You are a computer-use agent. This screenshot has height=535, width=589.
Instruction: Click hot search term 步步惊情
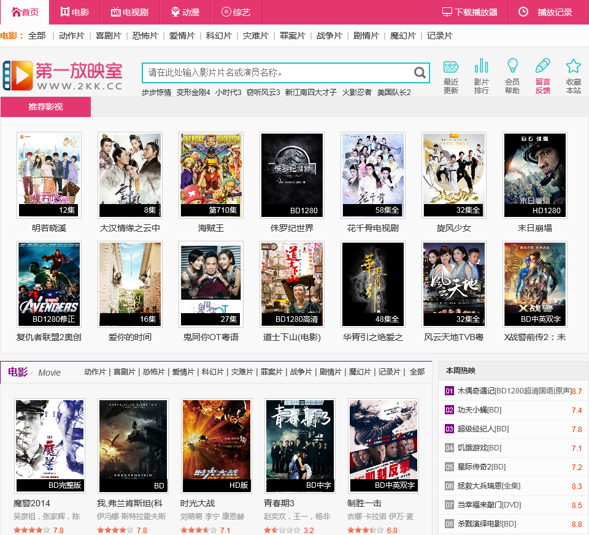pyautogui.click(x=156, y=93)
